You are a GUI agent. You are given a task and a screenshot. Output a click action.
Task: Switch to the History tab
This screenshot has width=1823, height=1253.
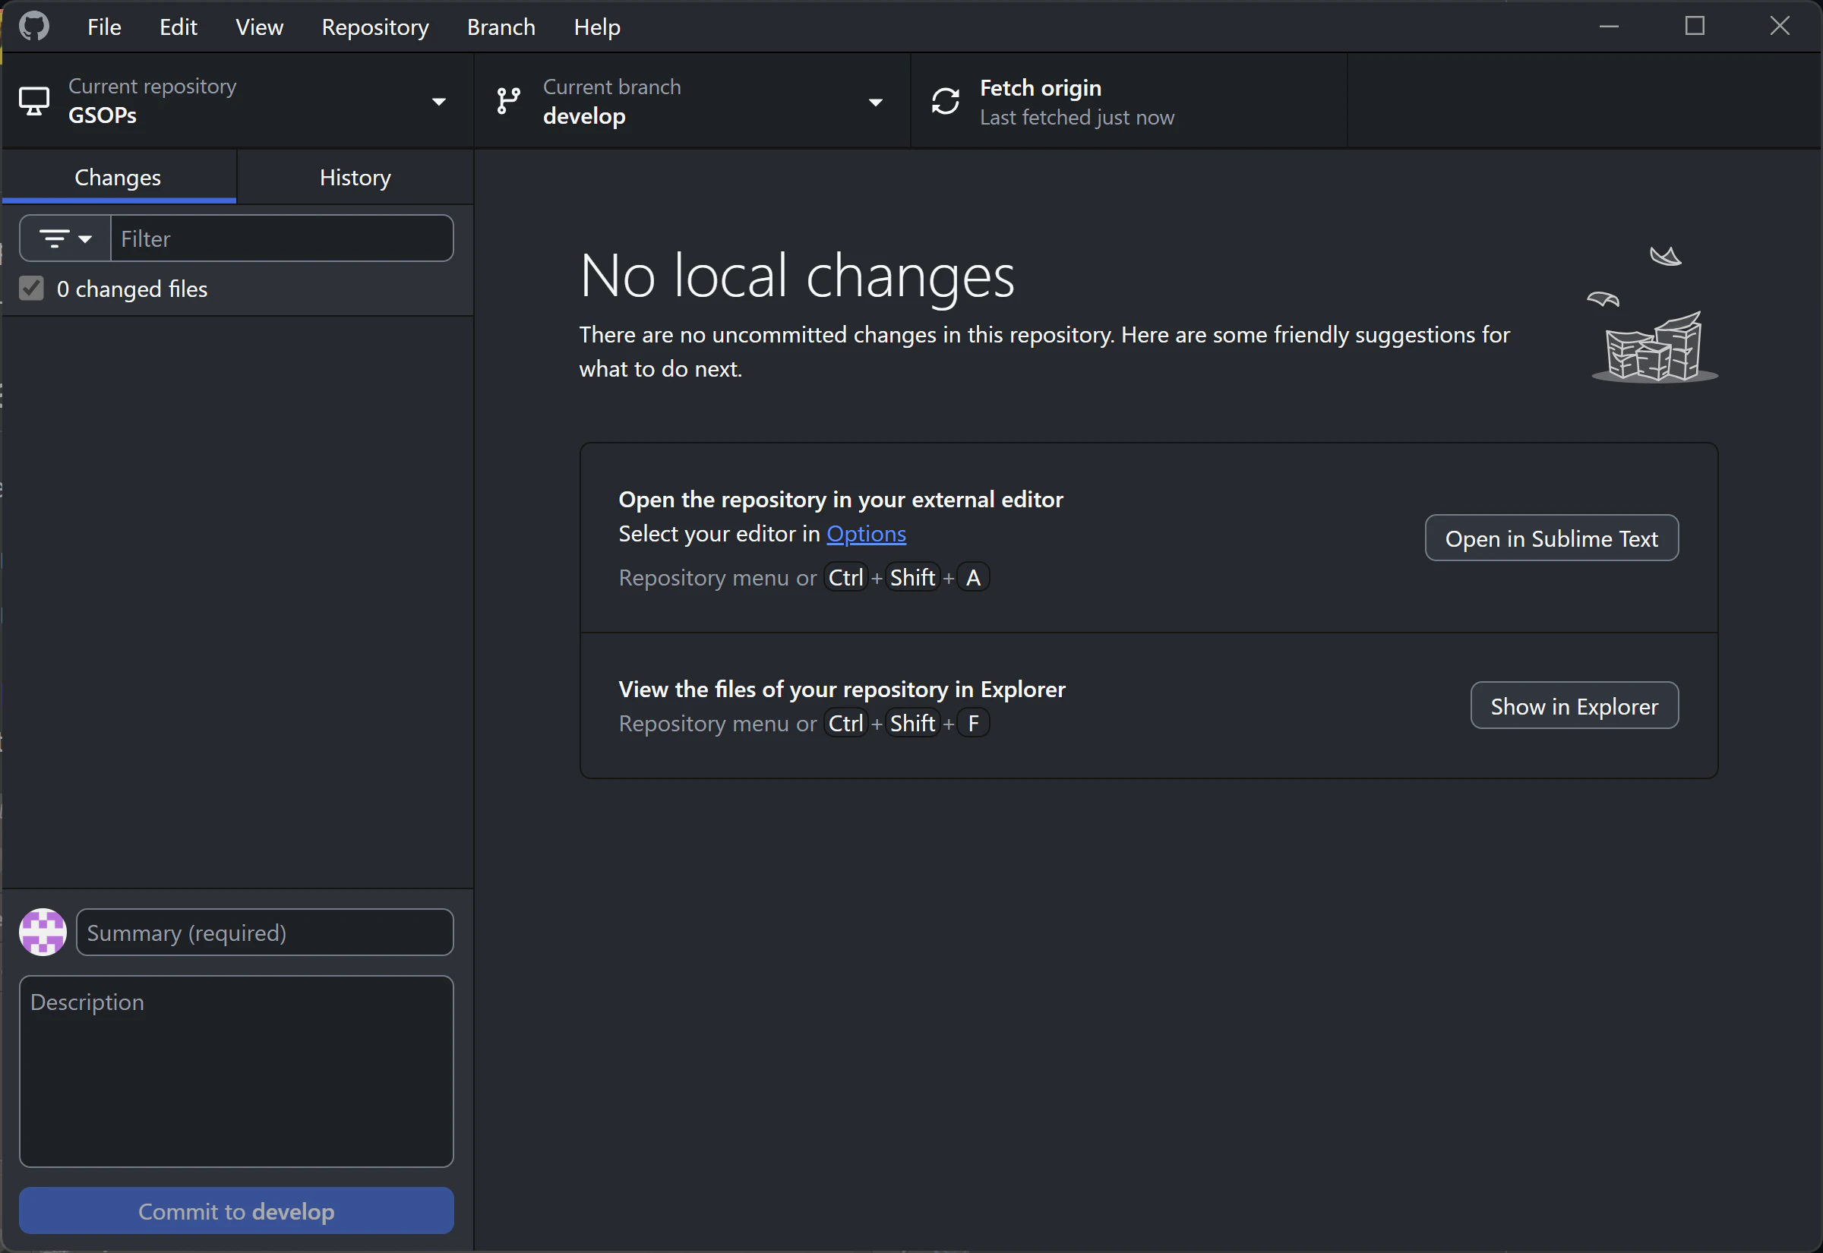click(x=355, y=178)
